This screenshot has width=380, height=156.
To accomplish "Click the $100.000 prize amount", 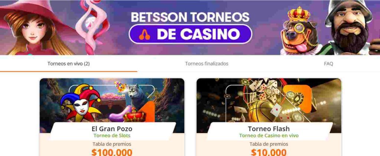I will (112, 152).
